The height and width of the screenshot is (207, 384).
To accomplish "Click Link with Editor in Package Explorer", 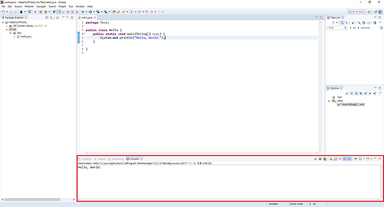I will point(51,18).
